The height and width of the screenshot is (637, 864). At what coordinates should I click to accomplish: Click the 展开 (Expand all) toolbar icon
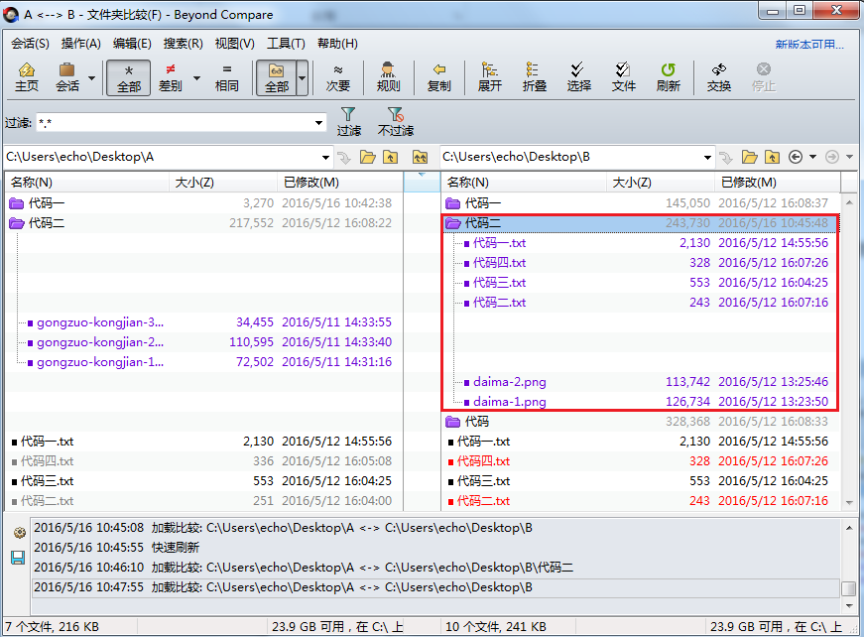489,76
